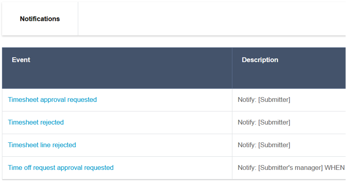Click empty cell space after Timesheet line rejected
346x189 pixels.
pyautogui.click(x=152, y=145)
